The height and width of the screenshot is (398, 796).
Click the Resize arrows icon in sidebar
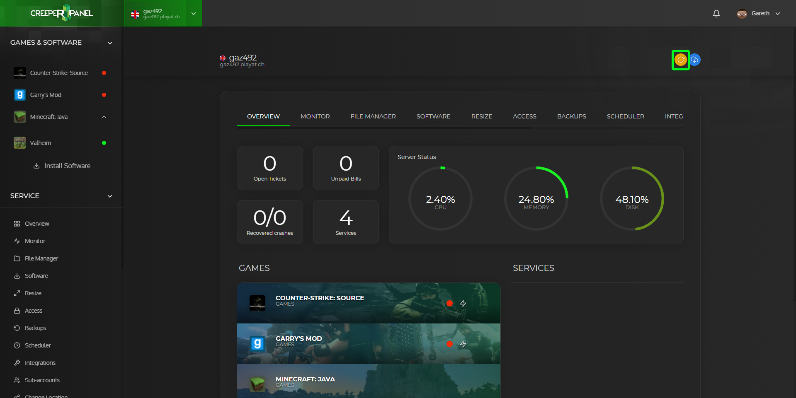pyautogui.click(x=17, y=293)
